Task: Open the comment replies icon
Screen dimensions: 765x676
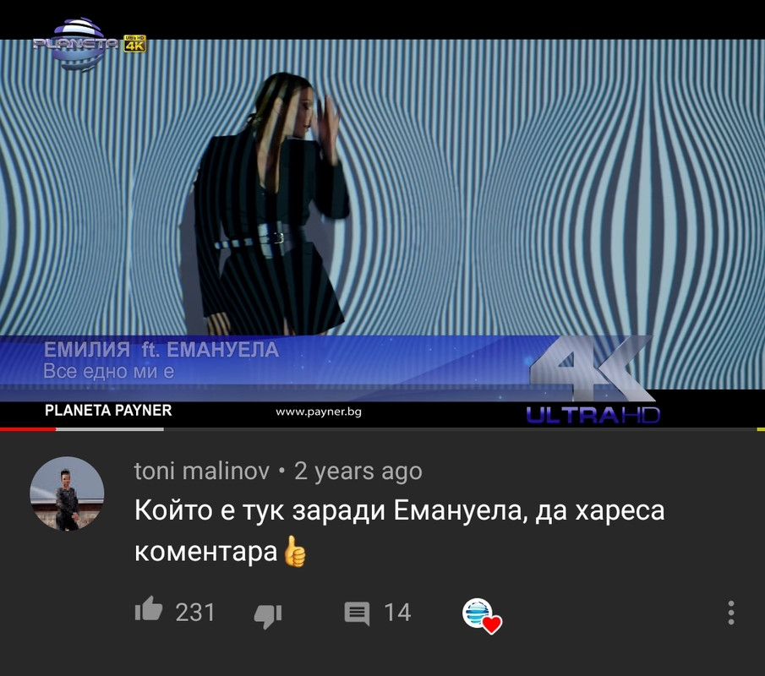Action: coord(357,613)
